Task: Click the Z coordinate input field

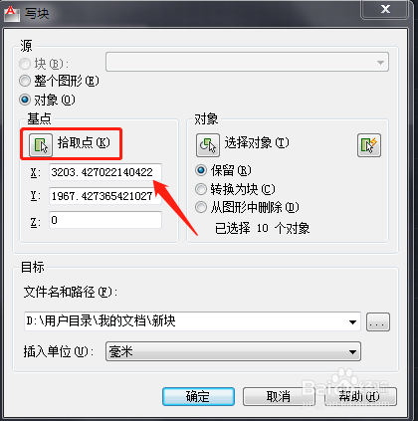Action: [x=105, y=220]
